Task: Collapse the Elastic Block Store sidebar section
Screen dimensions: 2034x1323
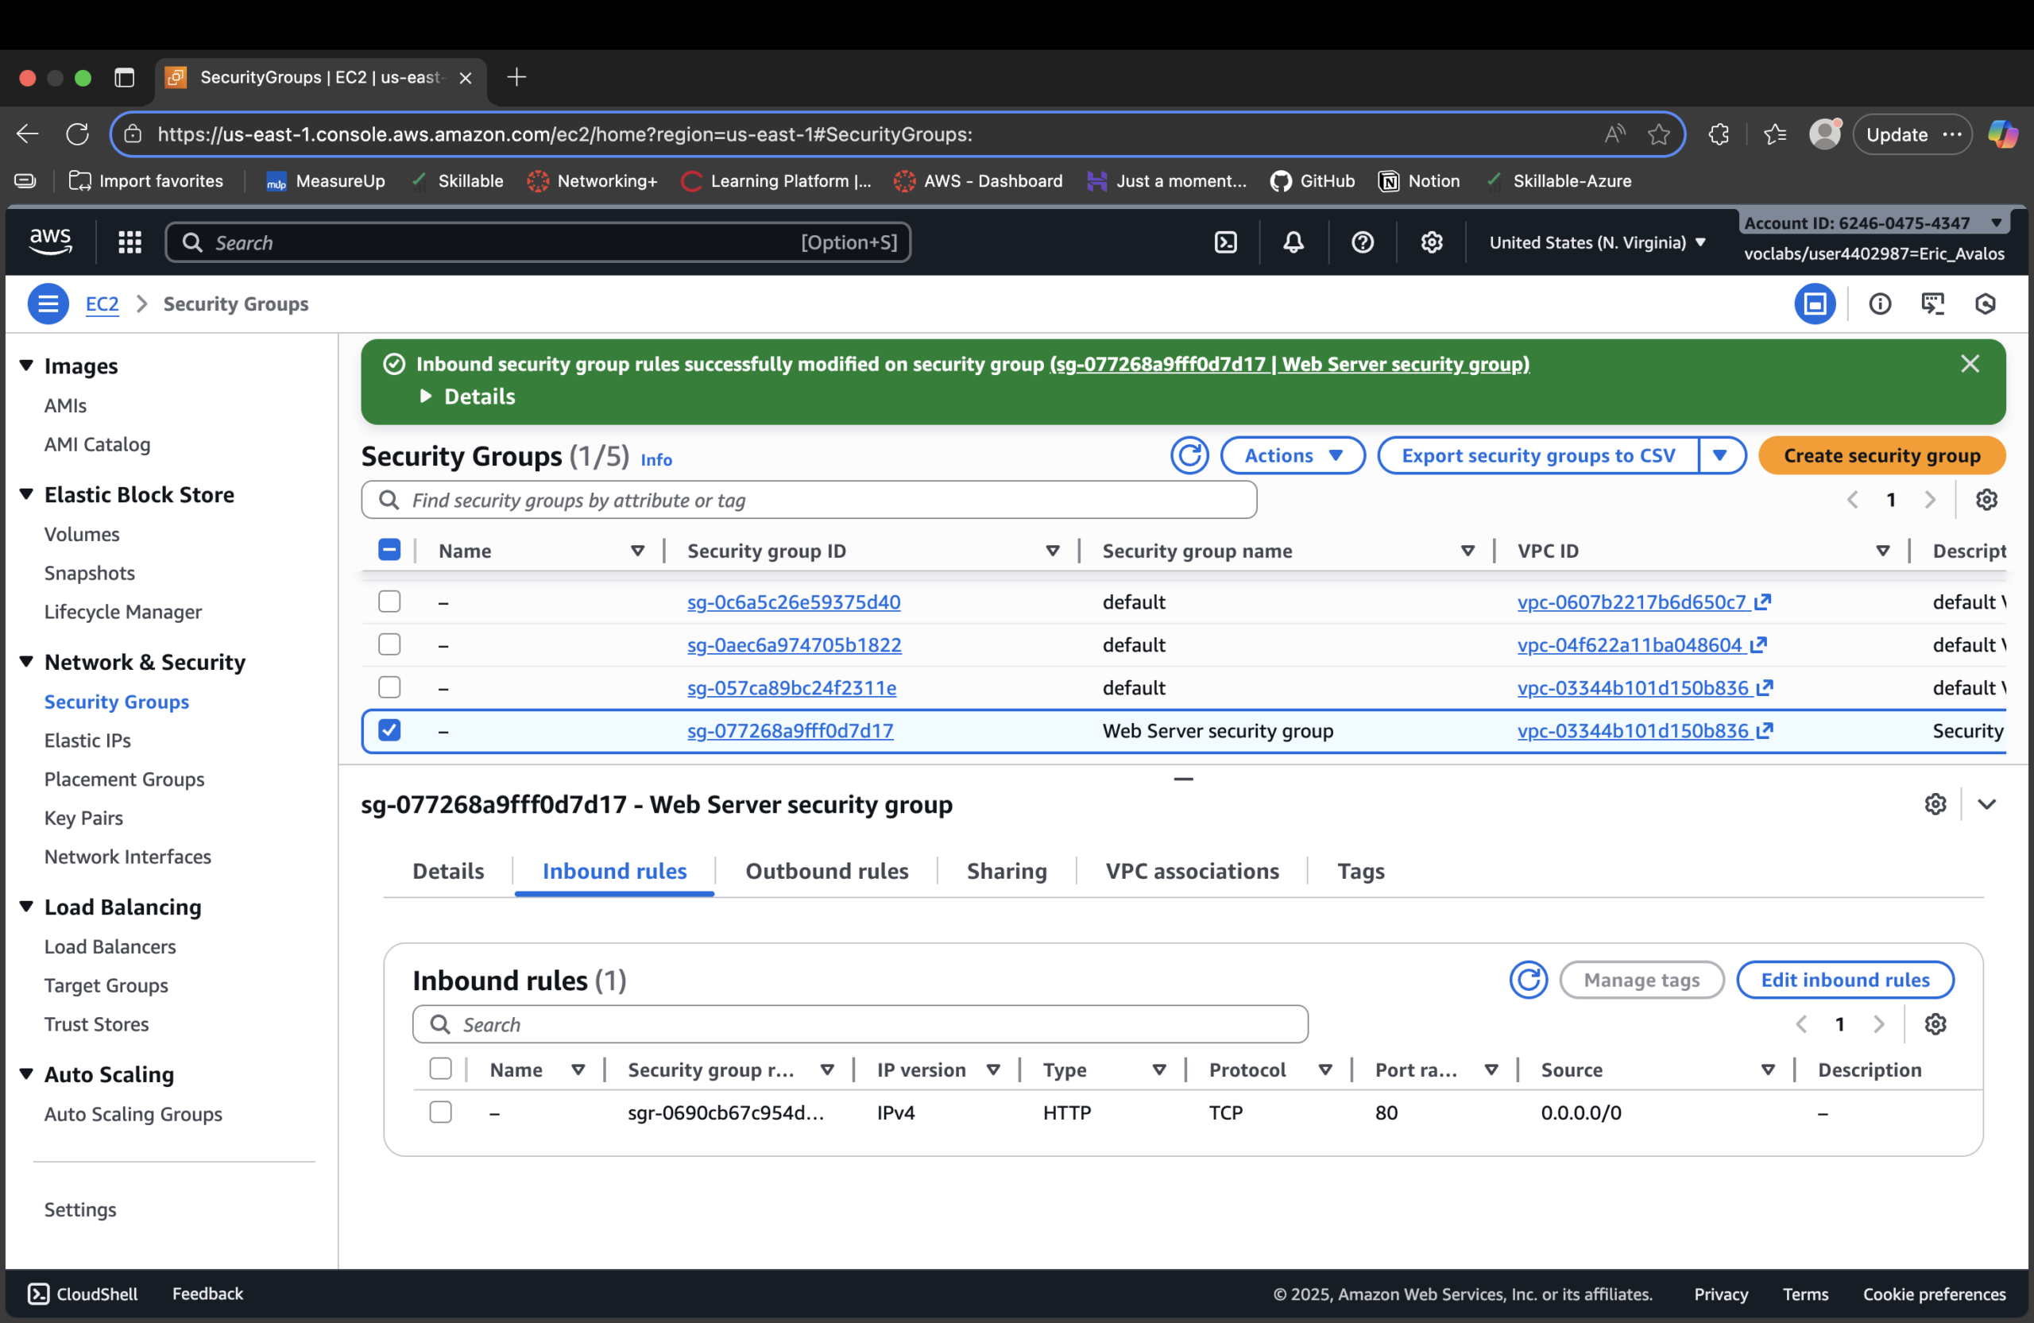Action: (x=26, y=494)
